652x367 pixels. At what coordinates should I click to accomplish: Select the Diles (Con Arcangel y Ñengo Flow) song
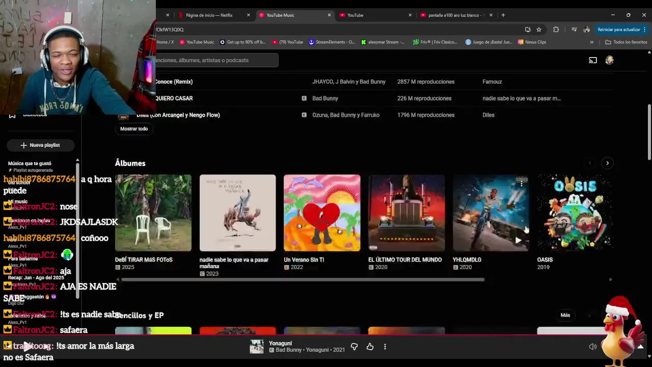coord(178,115)
